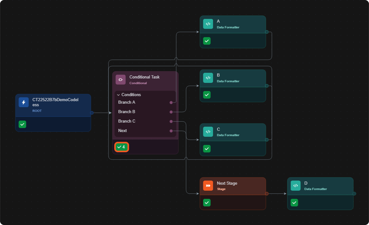Image resolution: width=369 pixels, height=225 pixels.
Task: Click the Conditional Task gate icon
Action: click(121, 80)
